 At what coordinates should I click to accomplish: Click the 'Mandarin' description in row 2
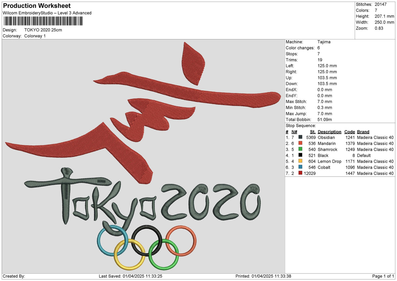click(x=327, y=143)
